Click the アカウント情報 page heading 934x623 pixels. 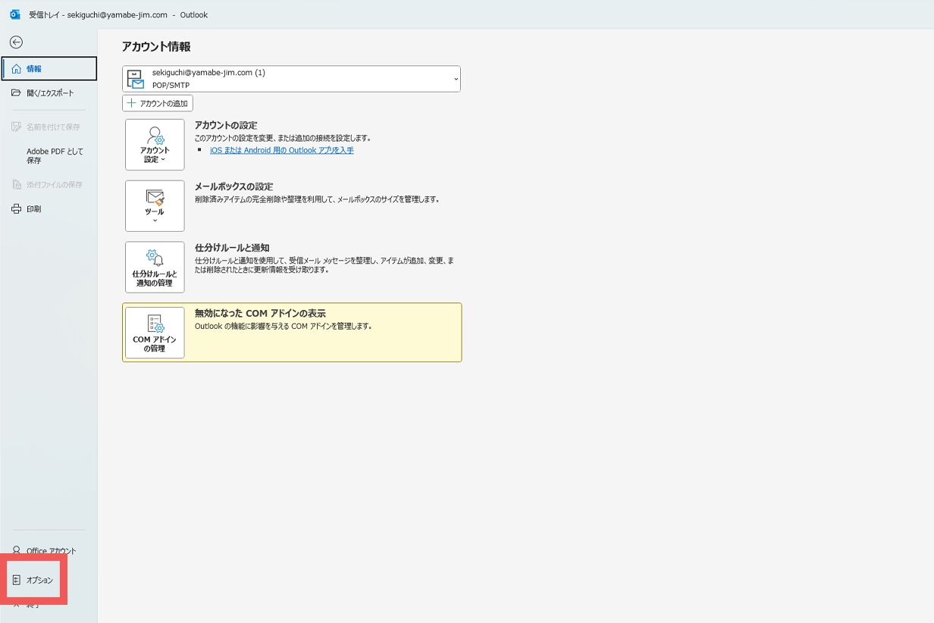tap(156, 47)
